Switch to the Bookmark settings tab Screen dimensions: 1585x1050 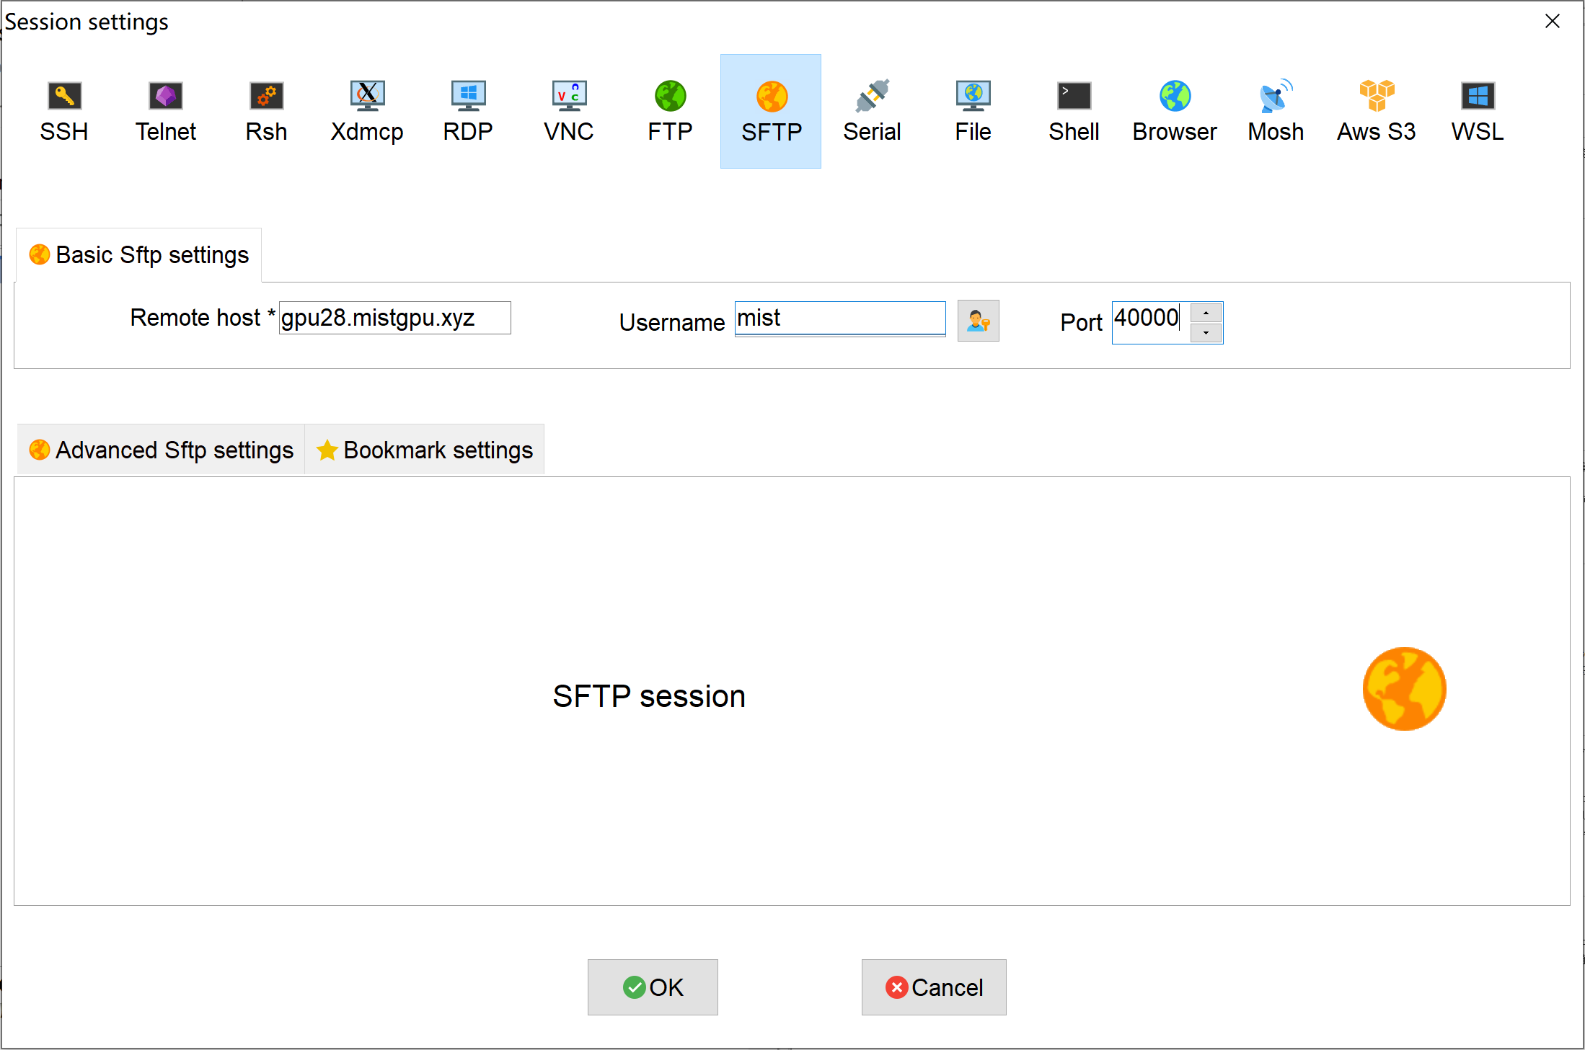(425, 450)
